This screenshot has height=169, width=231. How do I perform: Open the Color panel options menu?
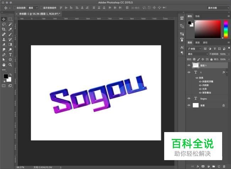229,16
